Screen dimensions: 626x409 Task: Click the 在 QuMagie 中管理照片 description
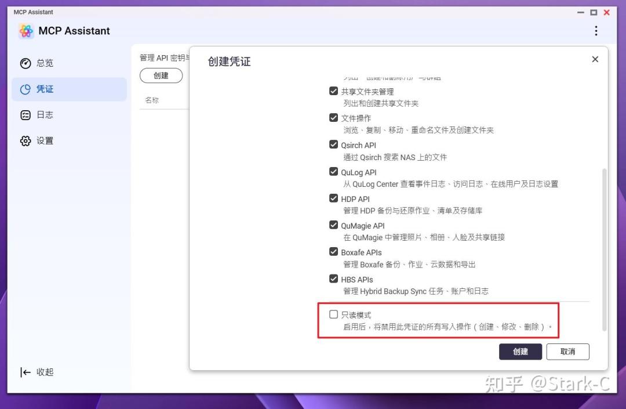pyautogui.click(x=424, y=237)
